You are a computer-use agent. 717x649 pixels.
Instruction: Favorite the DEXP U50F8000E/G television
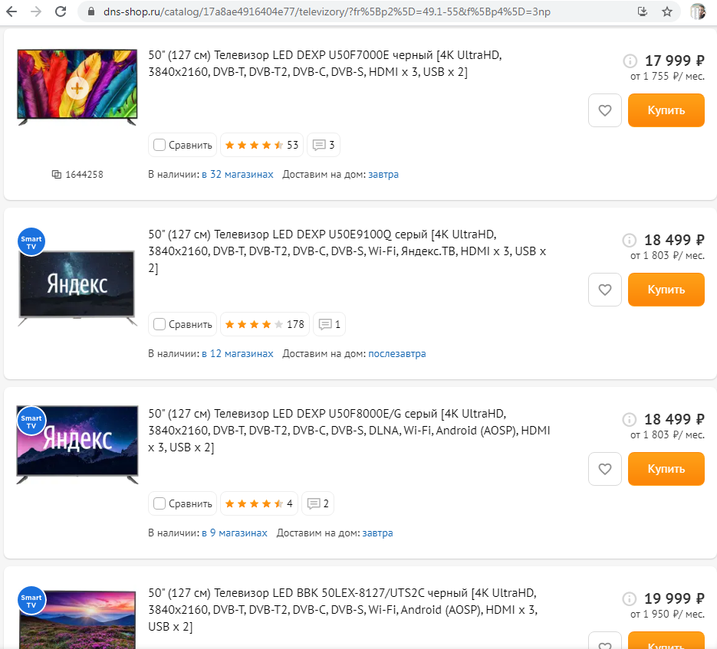point(604,468)
